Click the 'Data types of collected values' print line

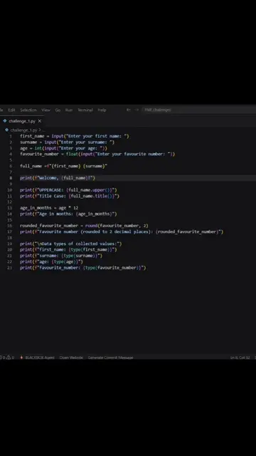pyautogui.click(x=71, y=244)
